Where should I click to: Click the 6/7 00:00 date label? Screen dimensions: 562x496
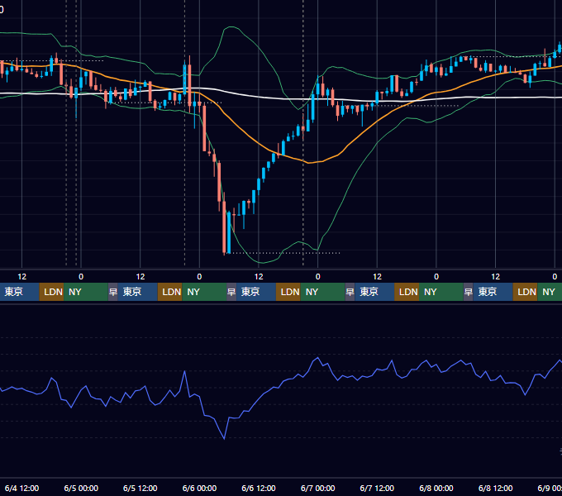coord(317,488)
